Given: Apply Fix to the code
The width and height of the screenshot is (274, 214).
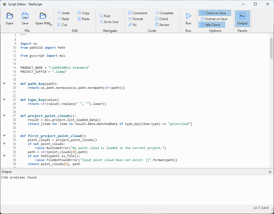Looking at the screenshot, I should 132,25.
